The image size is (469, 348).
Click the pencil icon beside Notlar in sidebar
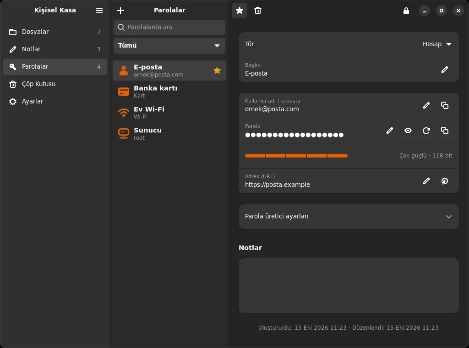(x=12, y=49)
